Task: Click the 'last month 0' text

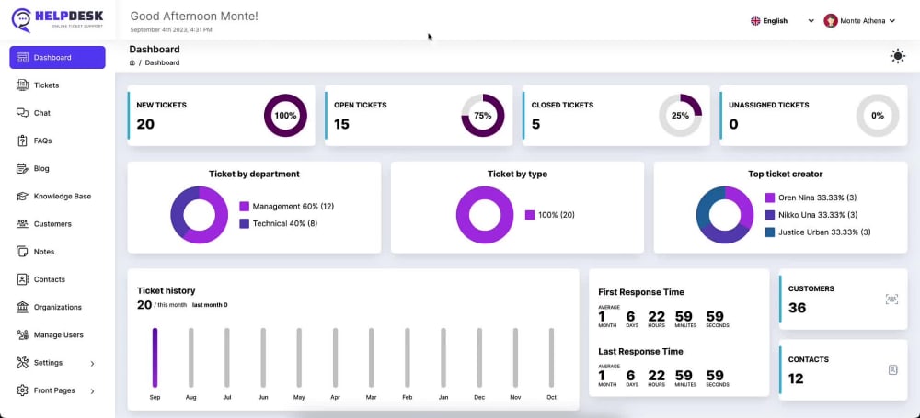Action: (210, 305)
